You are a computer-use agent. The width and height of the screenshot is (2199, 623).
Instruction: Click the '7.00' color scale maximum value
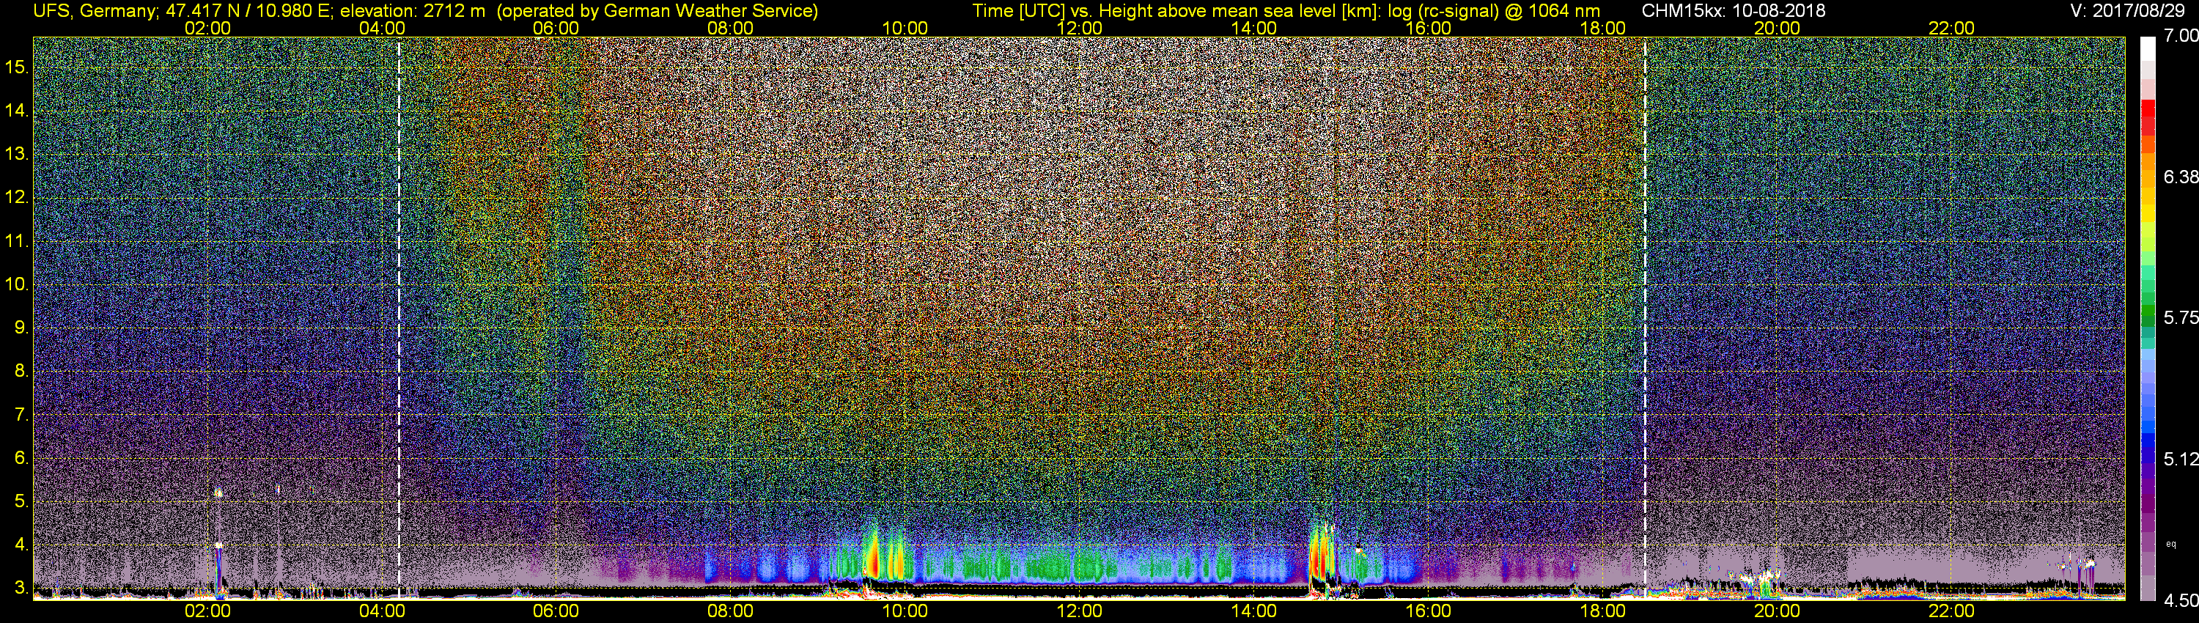(2181, 36)
